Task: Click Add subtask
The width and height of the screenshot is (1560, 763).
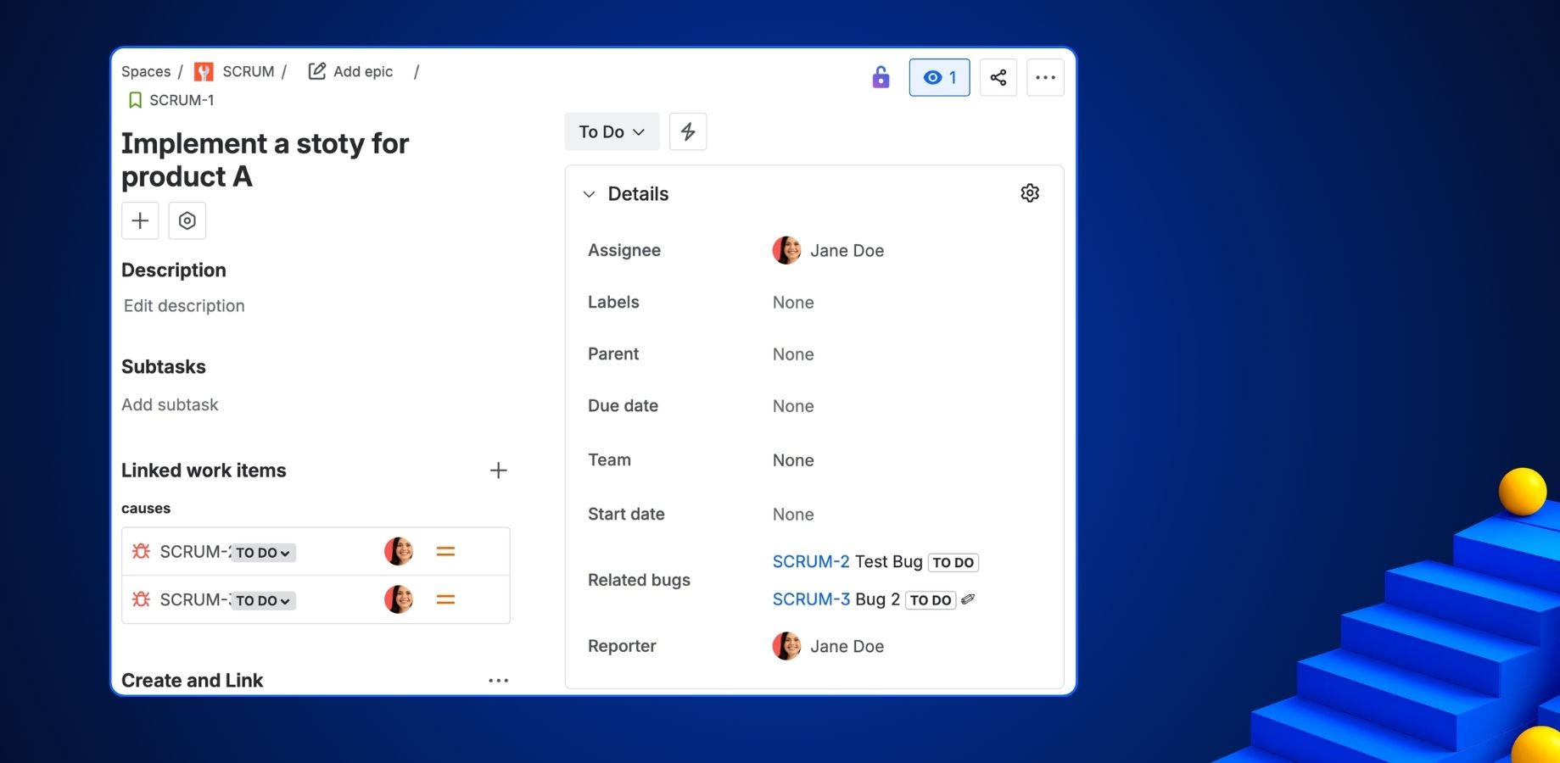Action: 170,404
